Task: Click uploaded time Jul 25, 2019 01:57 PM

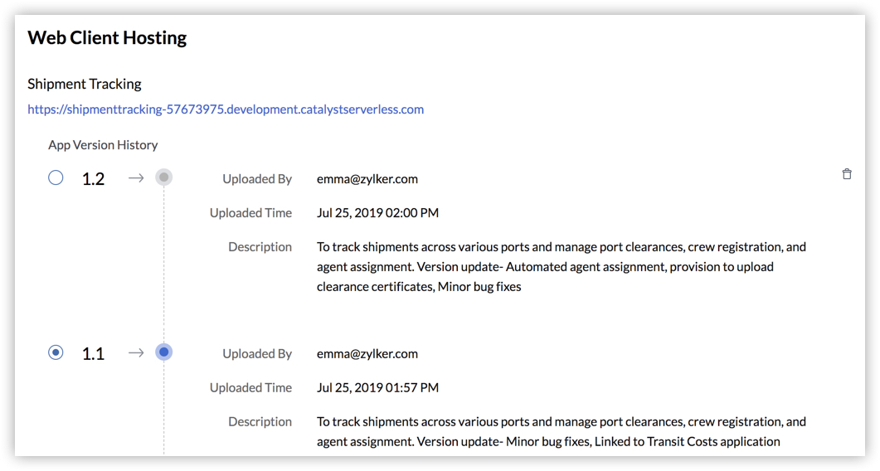Action: click(x=377, y=387)
